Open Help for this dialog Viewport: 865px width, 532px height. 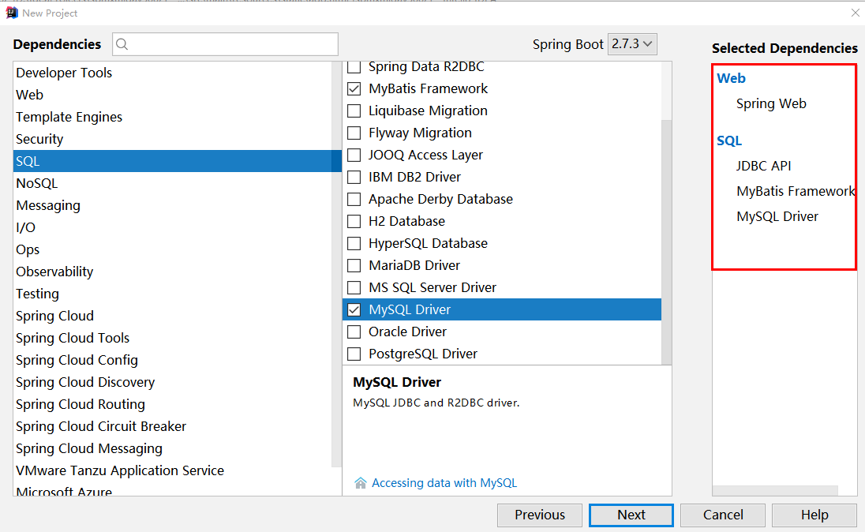[x=814, y=515]
